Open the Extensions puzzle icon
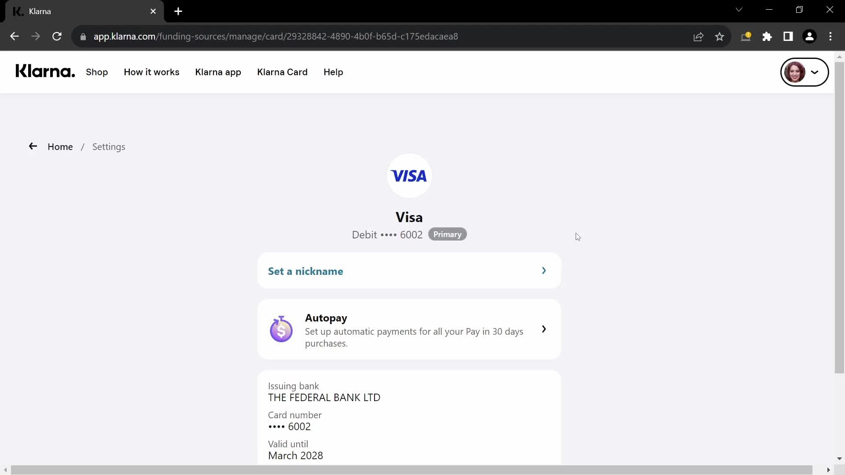The image size is (845, 475). click(x=767, y=37)
